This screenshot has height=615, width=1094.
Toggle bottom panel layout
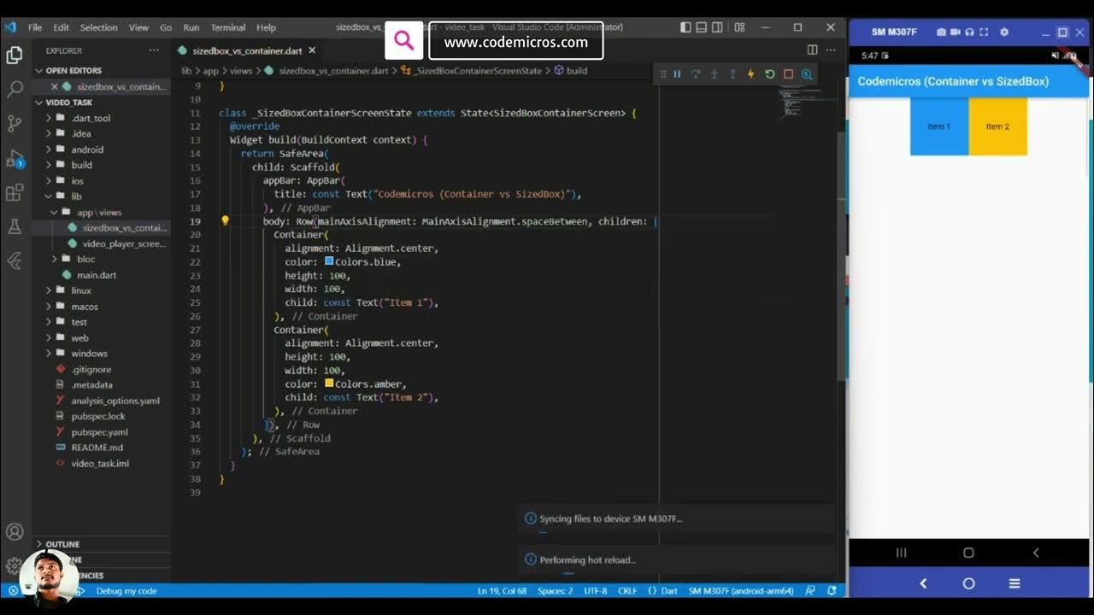pos(702,27)
